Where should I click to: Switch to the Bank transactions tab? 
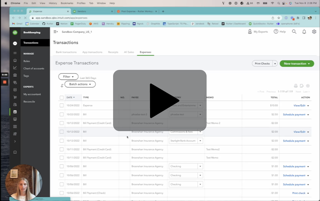click(x=67, y=52)
